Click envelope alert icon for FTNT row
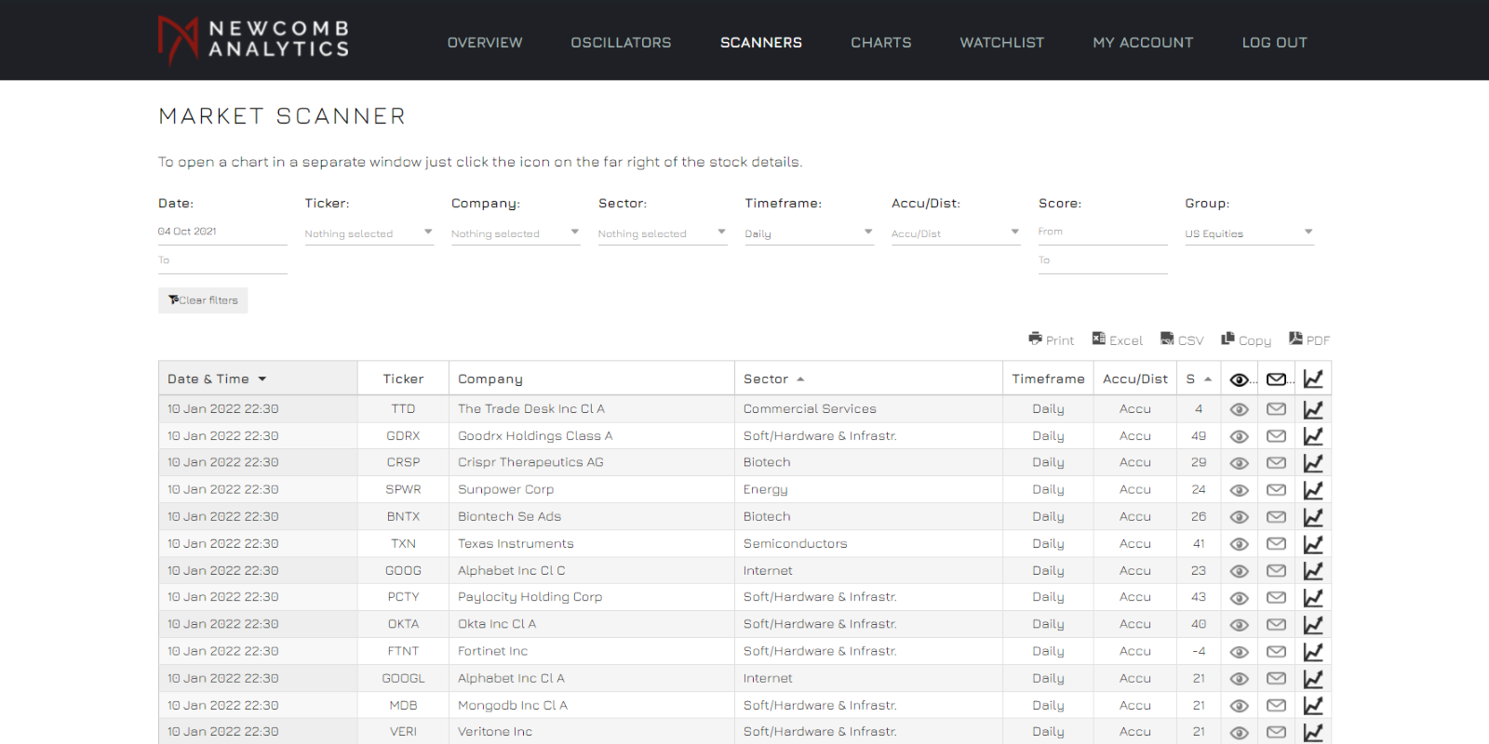The image size is (1489, 744). [x=1277, y=652]
